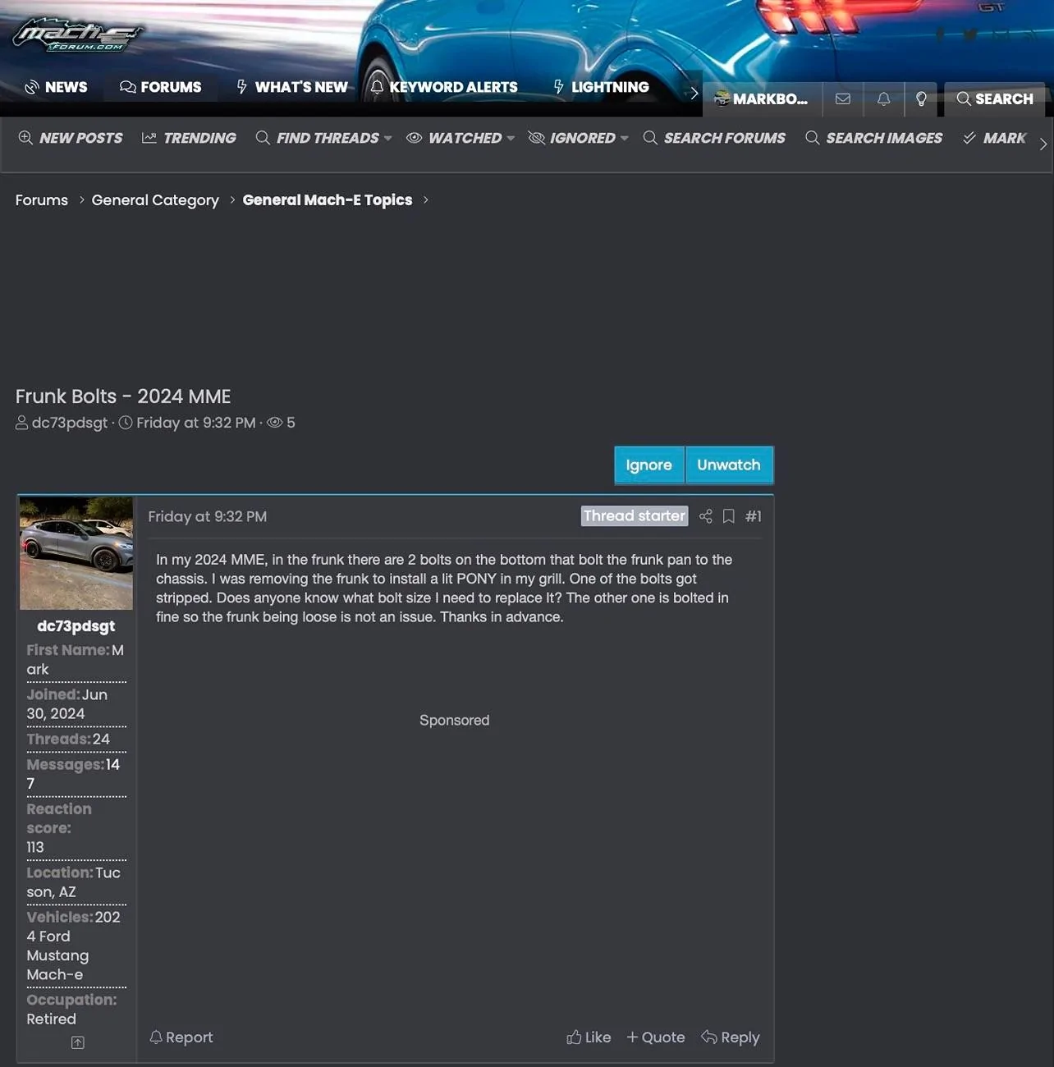Viewport: 1054px width, 1067px height.
Task: Go to General Category breadcrumb
Action: click(x=155, y=200)
